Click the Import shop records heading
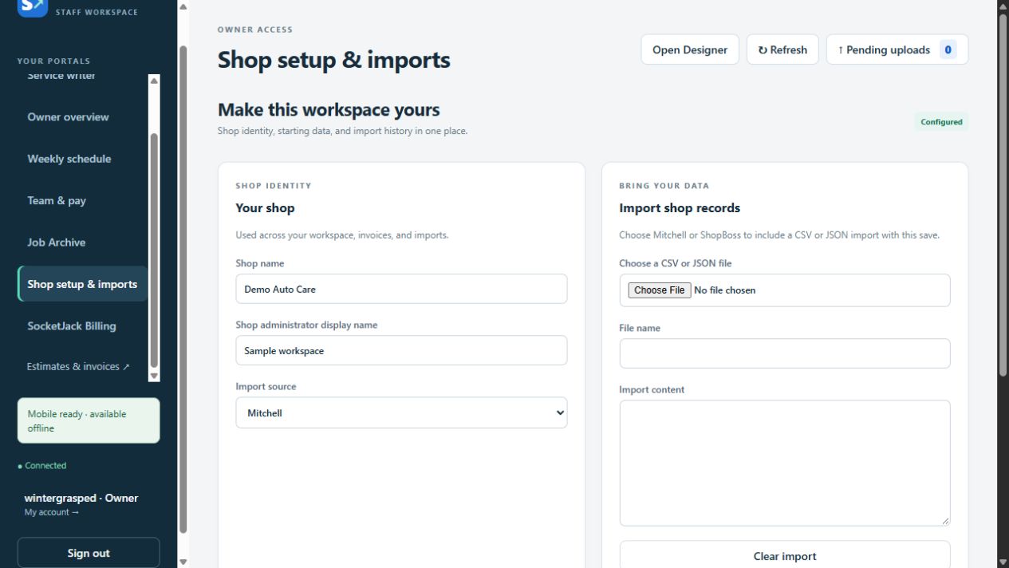1009x568 pixels. coord(680,207)
